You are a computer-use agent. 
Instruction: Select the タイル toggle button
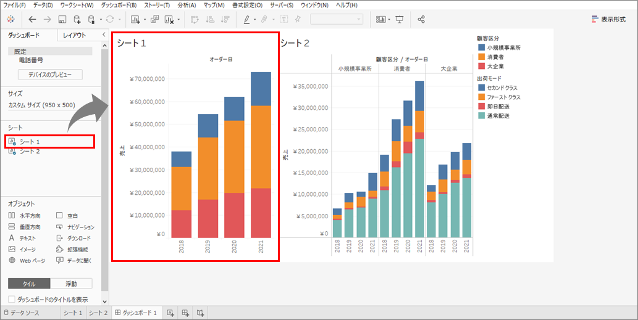(29, 284)
